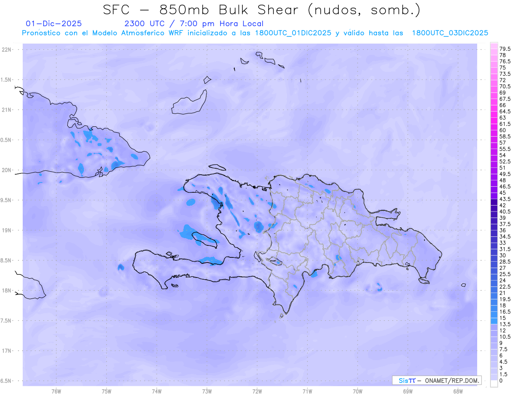The width and height of the screenshot is (514, 397).
Task: Click the 72W longitude label
Action: pyautogui.click(x=257, y=391)
